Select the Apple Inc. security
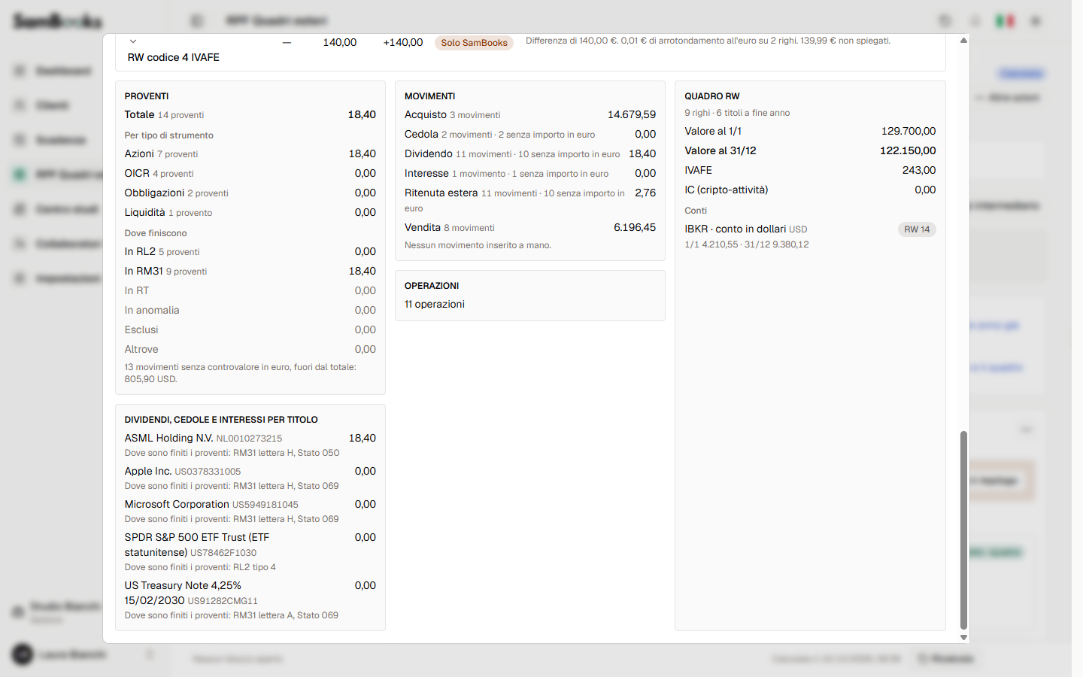Image resolution: width=1083 pixels, height=677 pixels. [250, 478]
